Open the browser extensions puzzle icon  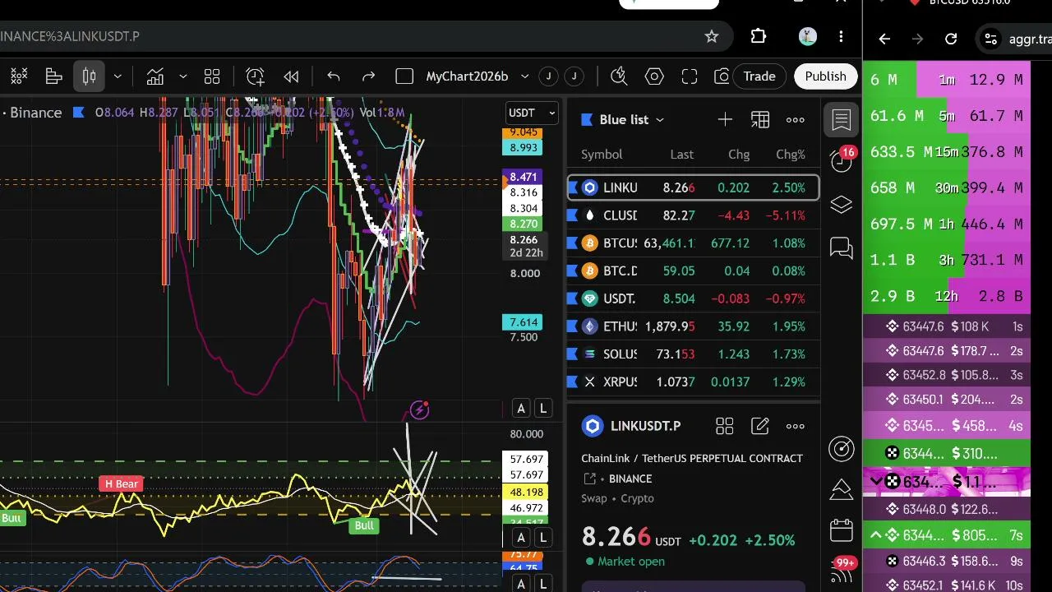pos(759,36)
